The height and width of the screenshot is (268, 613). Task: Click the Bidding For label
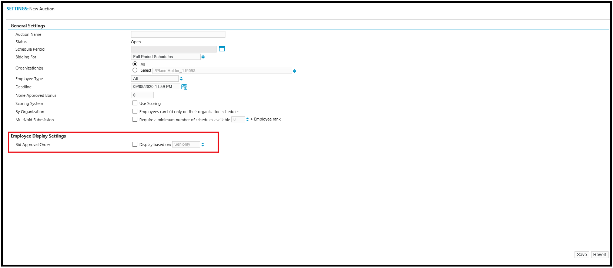26,57
